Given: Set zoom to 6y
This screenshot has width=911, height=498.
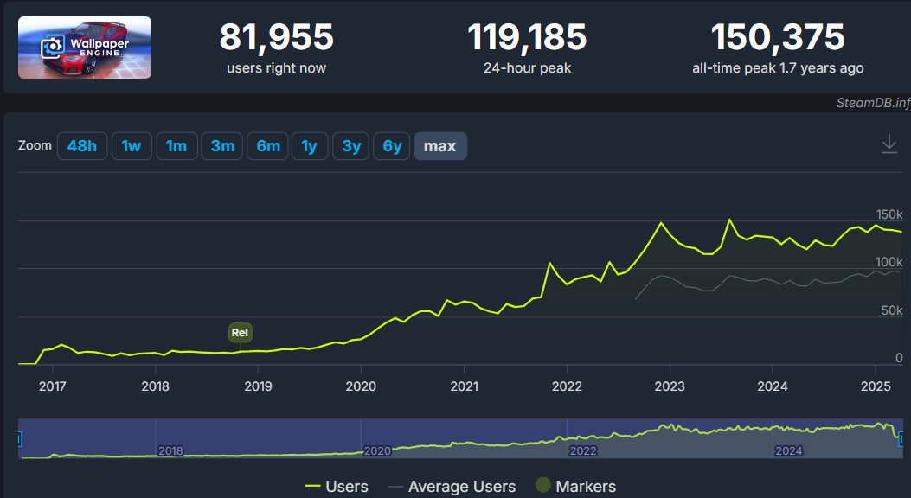Looking at the screenshot, I should pyautogui.click(x=392, y=146).
